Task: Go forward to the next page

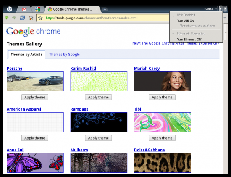Action: click(x=14, y=18)
